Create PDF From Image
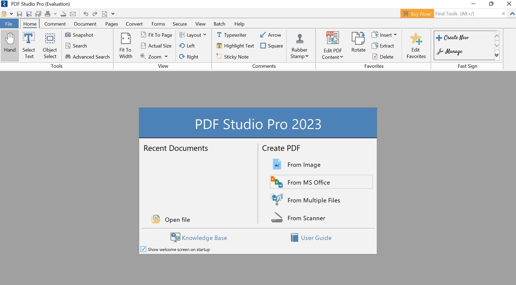516x285 pixels. (x=321, y=165)
